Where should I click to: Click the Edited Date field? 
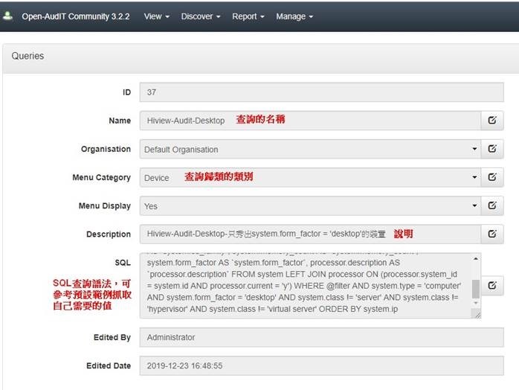(x=321, y=366)
